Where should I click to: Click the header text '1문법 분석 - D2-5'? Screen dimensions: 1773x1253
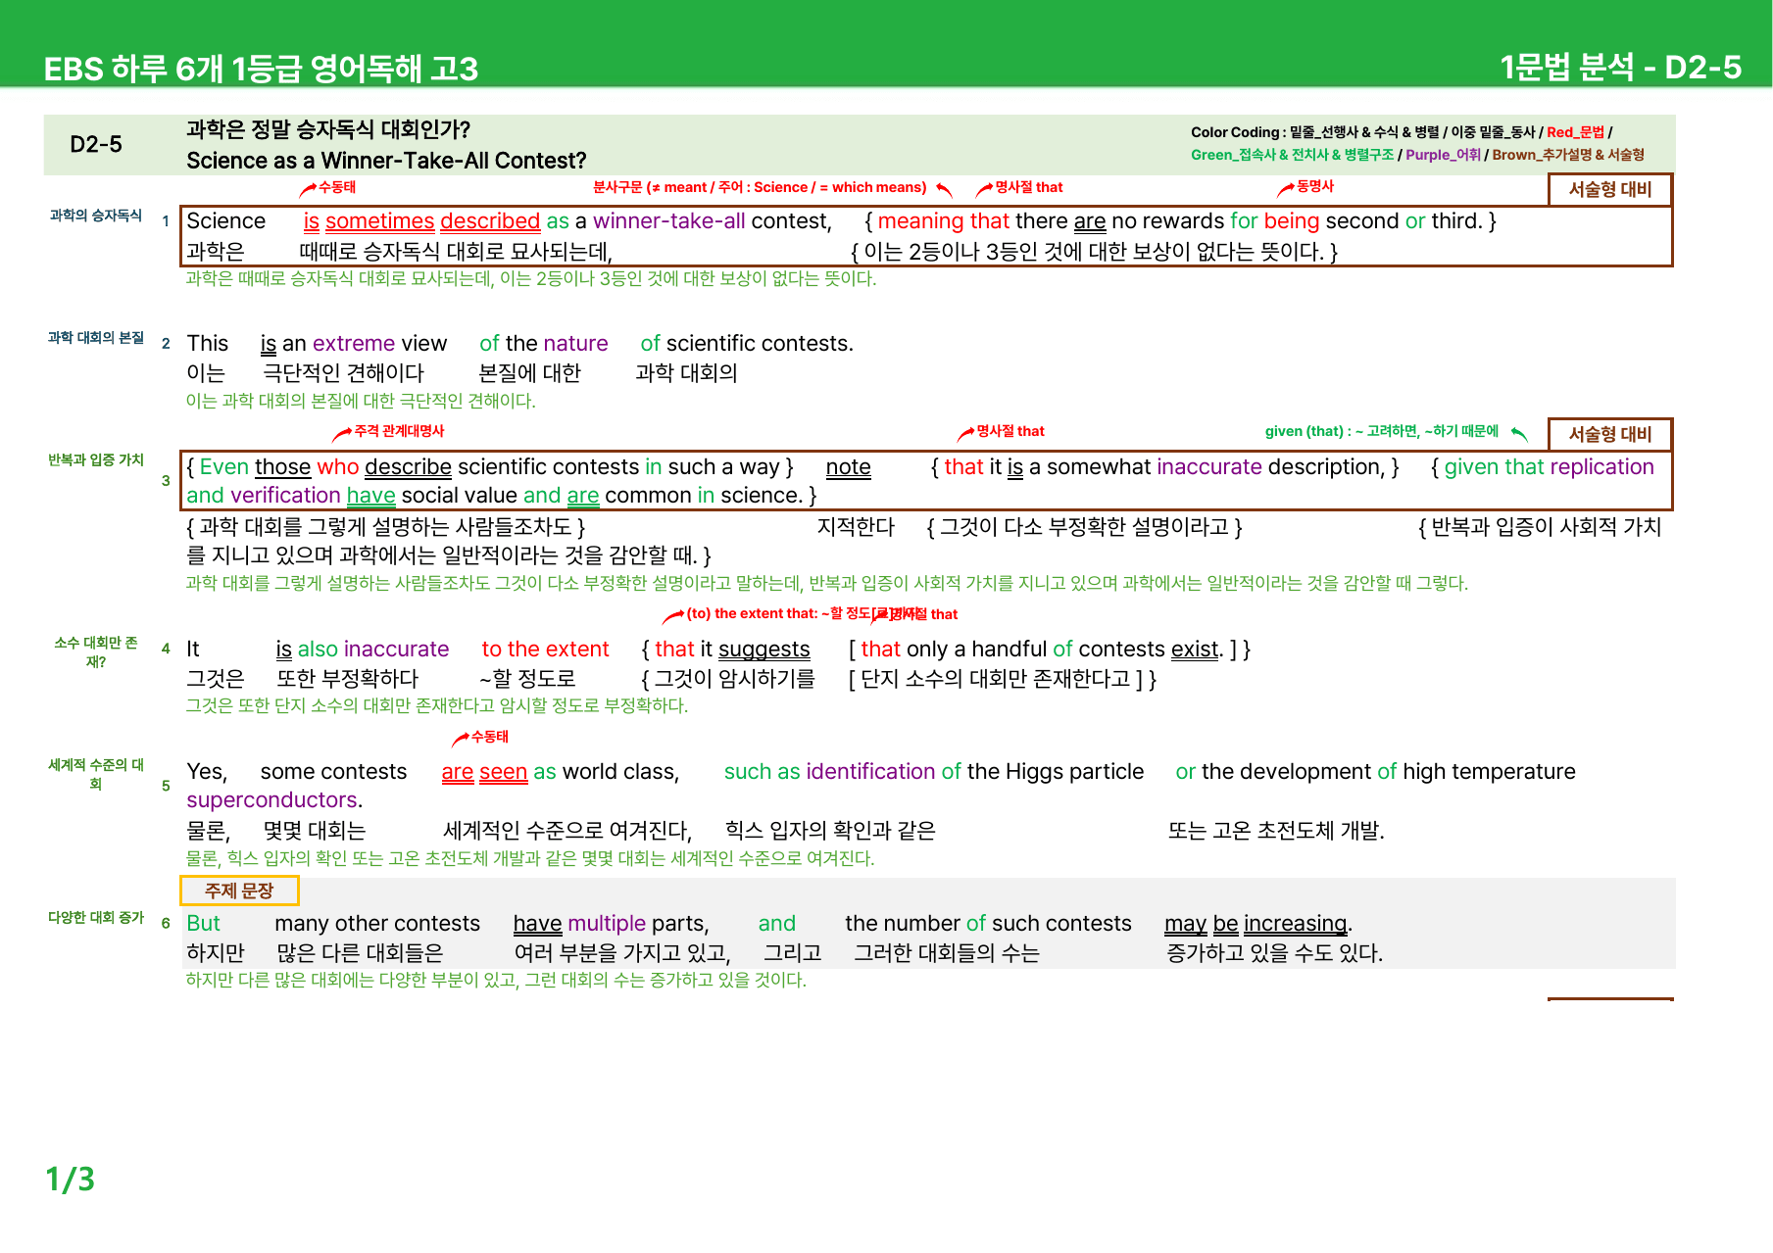click(x=1620, y=67)
